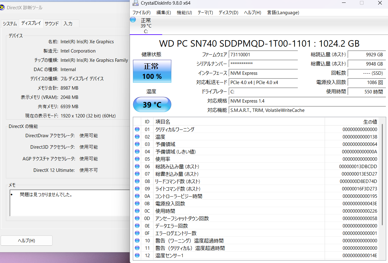Click 使用時間 value 550 時間

coord(367,92)
